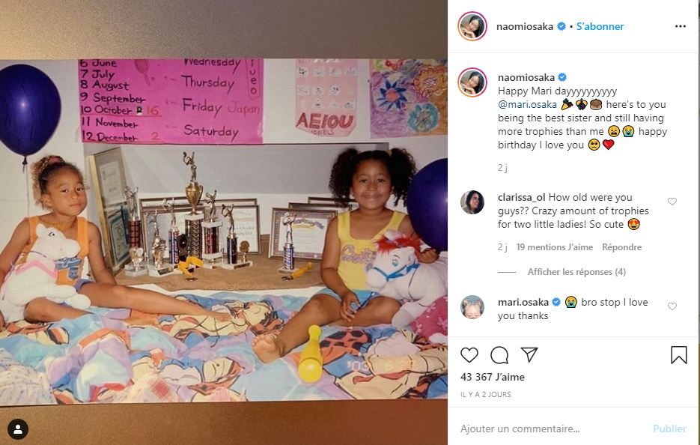Viewport: 700px width, 445px height.
Task: Click naomiosaka avatar beside the caption
Action: (472, 82)
